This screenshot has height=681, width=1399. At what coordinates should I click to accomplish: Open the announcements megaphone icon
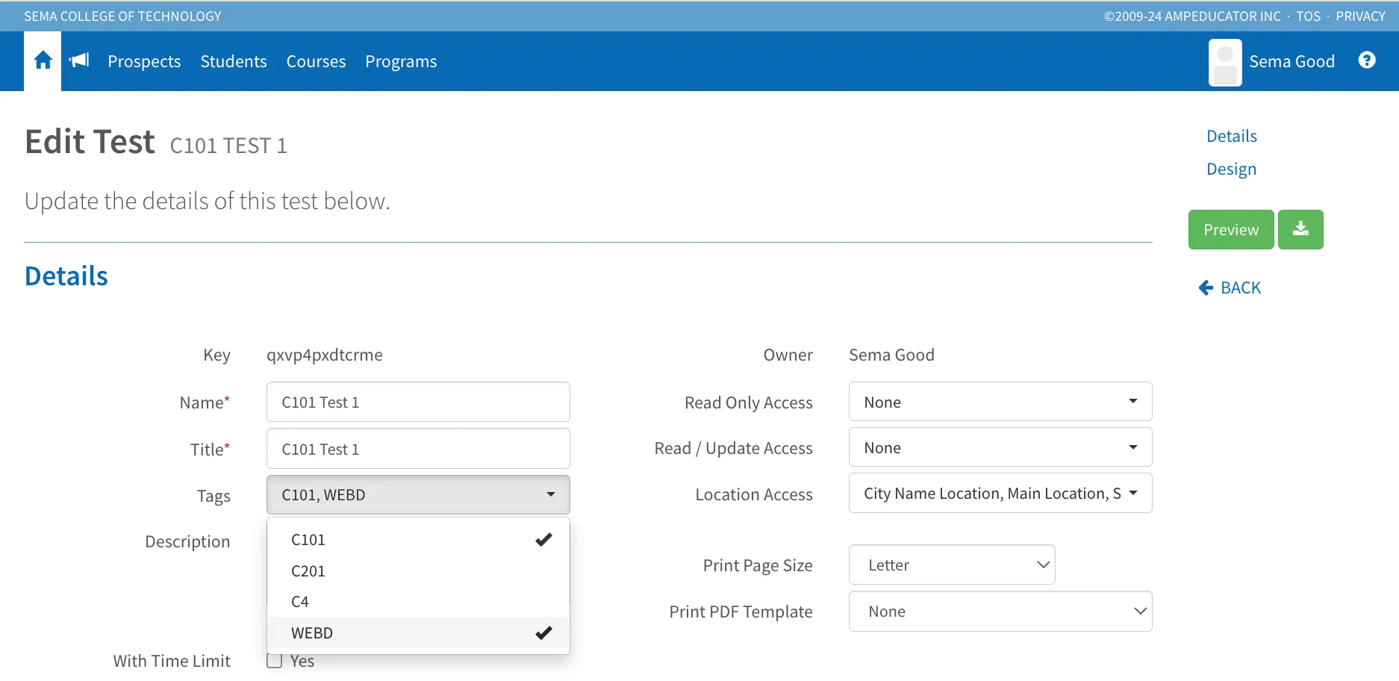coord(79,60)
